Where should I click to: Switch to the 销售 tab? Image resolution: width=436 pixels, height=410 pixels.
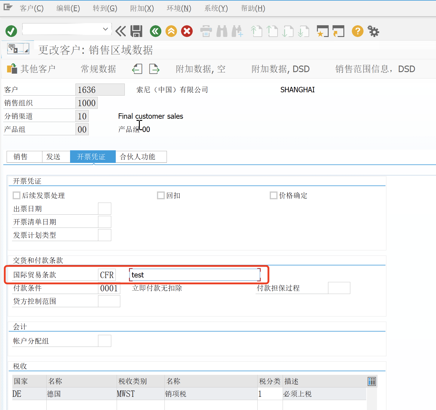(24, 157)
